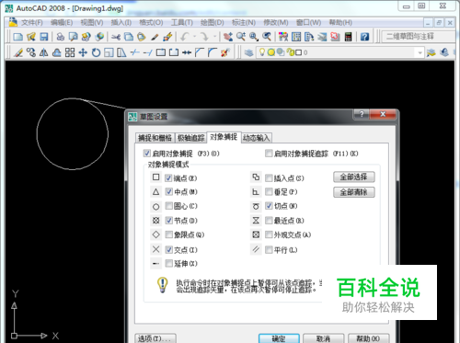This screenshot has height=343, width=460.
Task: Expand the layer control dropdown
Action: 420,52
